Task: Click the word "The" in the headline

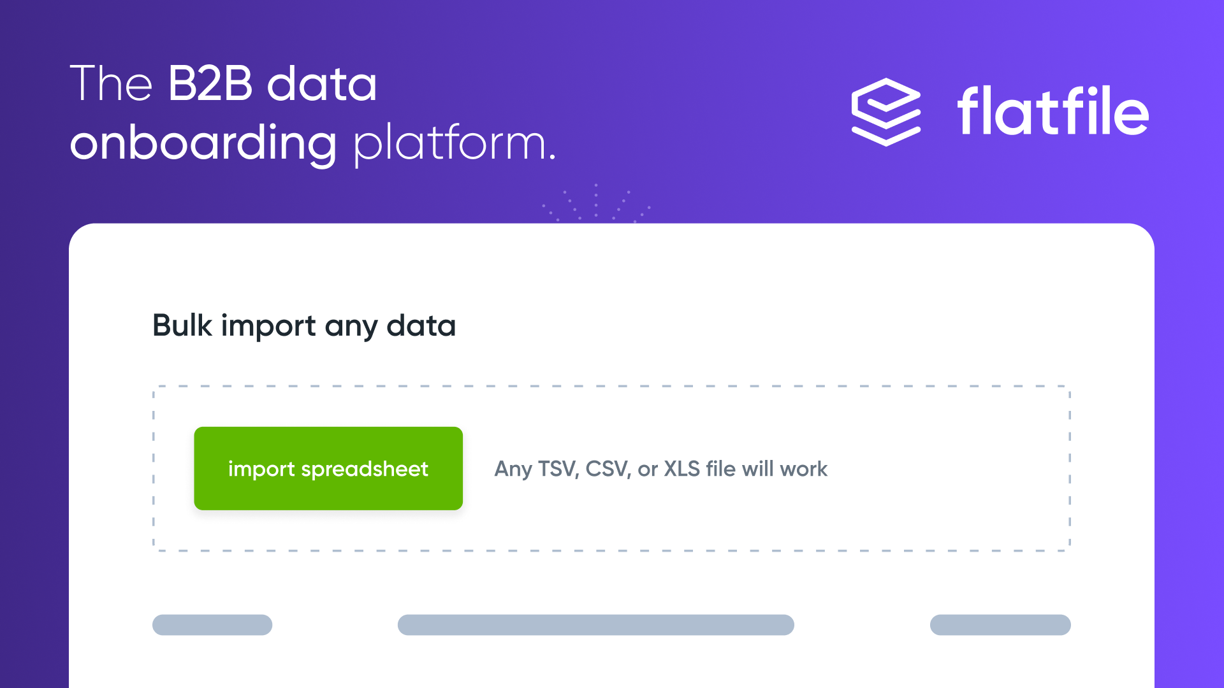Action: tap(111, 83)
